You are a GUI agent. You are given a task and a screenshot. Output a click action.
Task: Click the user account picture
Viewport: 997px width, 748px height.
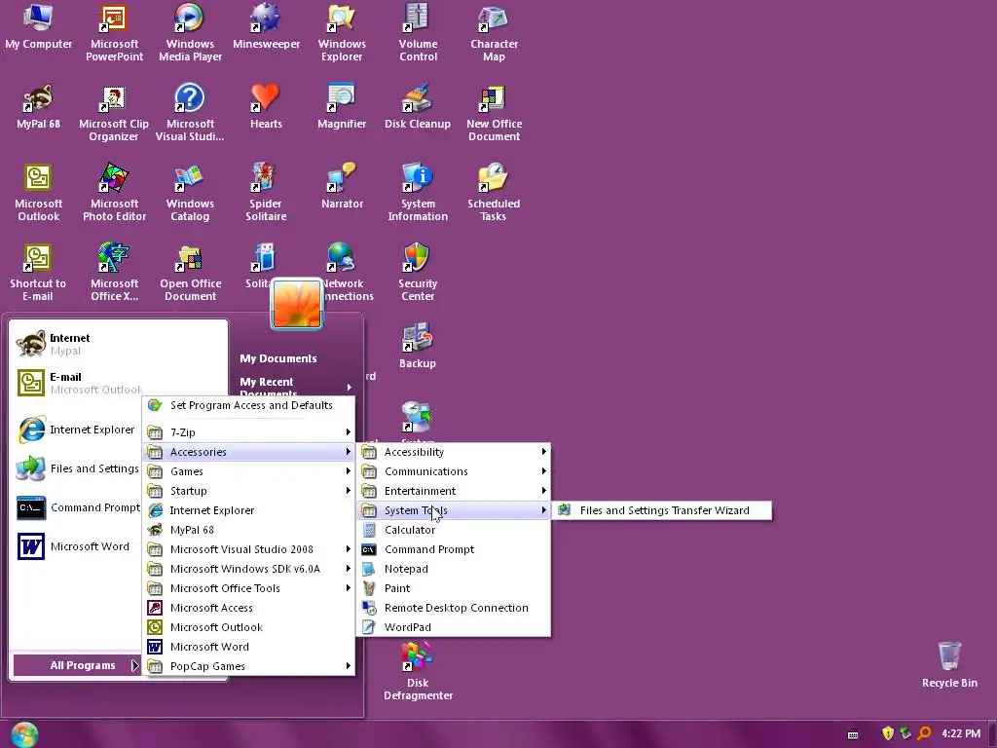[x=297, y=304]
